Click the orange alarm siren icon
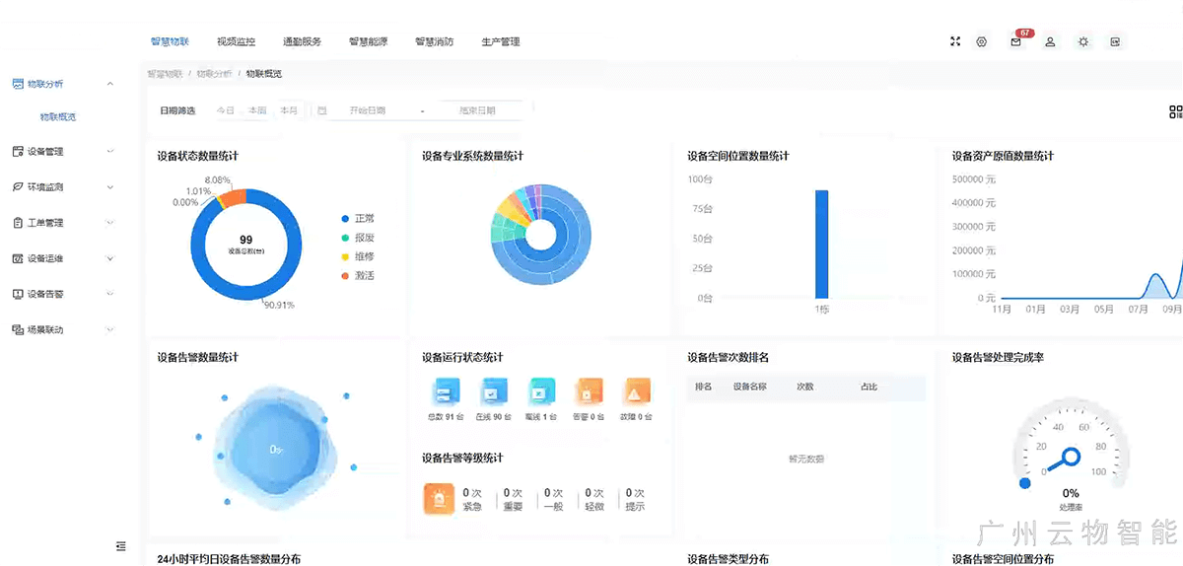The image size is (1183, 566). pyautogui.click(x=438, y=499)
